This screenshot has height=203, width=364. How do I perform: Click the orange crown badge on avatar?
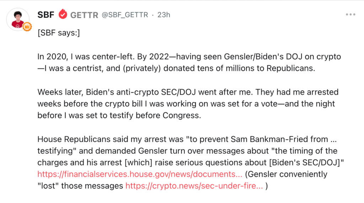27,27
